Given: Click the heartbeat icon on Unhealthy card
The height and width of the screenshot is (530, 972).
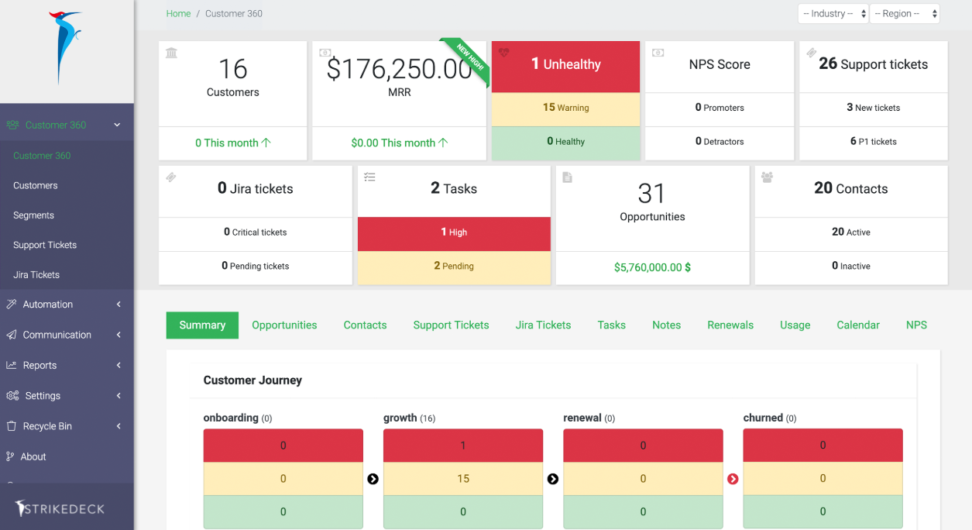Looking at the screenshot, I should (x=504, y=53).
